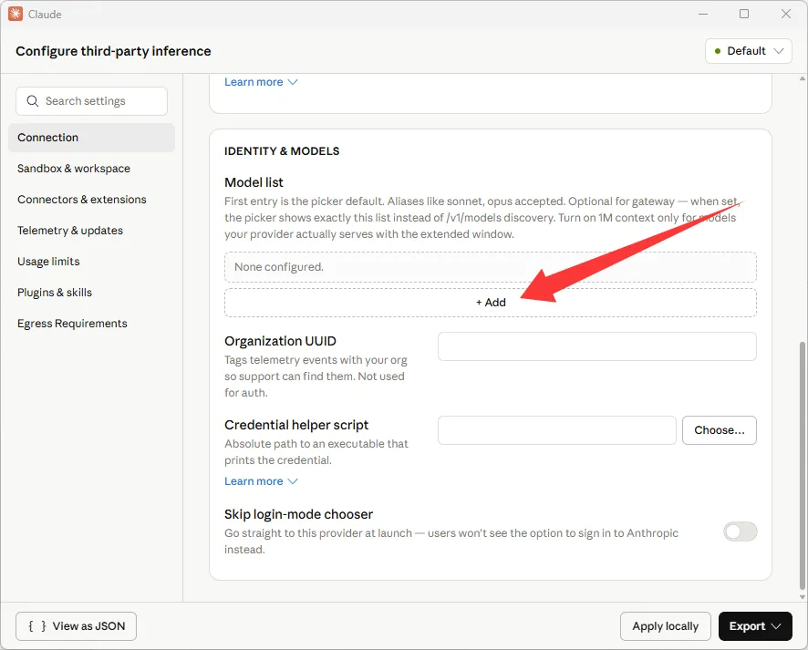The height and width of the screenshot is (650, 808).
Task: Toggle Skip login-mode chooser switch
Action: (x=740, y=531)
